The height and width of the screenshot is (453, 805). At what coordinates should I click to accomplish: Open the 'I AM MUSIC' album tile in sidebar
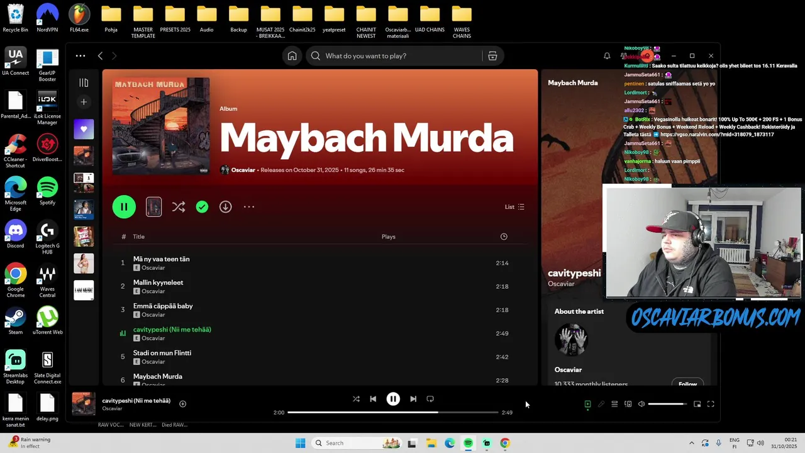(84, 290)
